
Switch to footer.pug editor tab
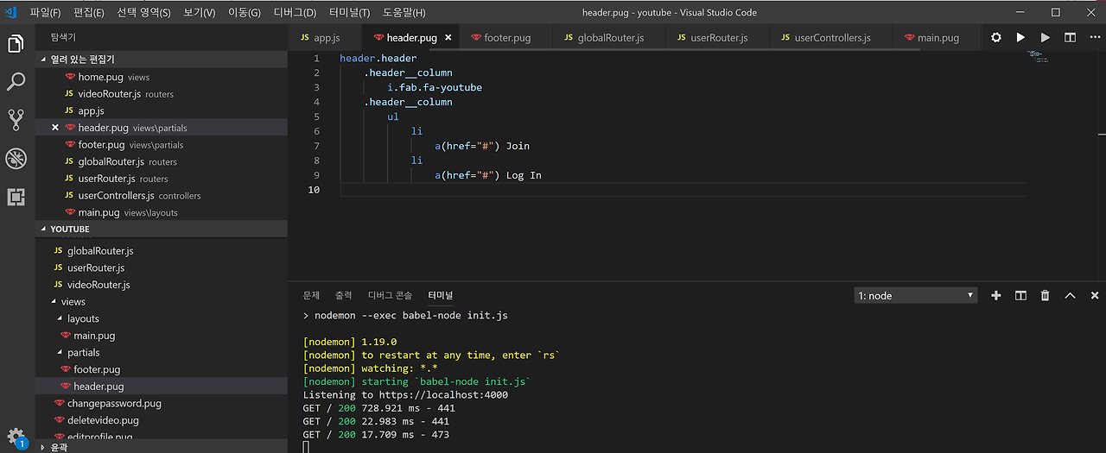[506, 38]
